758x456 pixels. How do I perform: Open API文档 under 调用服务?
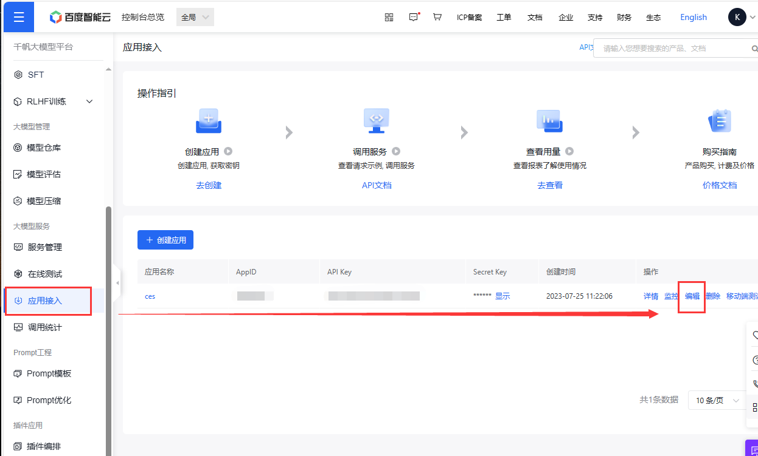(376, 185)
